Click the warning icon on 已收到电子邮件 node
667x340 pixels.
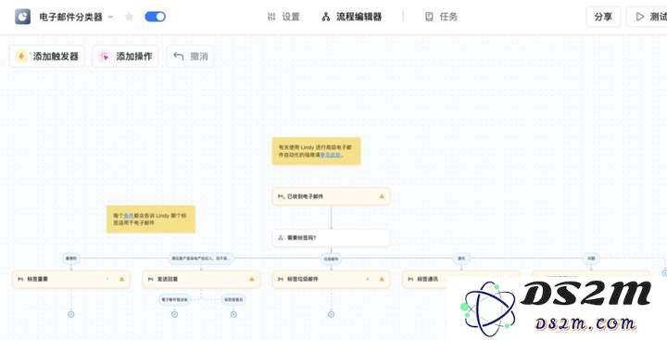tap(382, 196)
